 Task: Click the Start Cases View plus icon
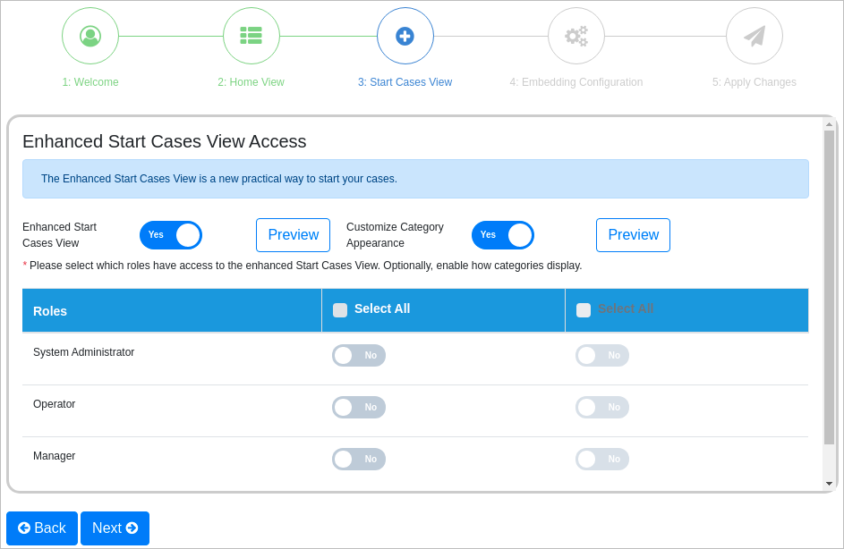[405, 36]
